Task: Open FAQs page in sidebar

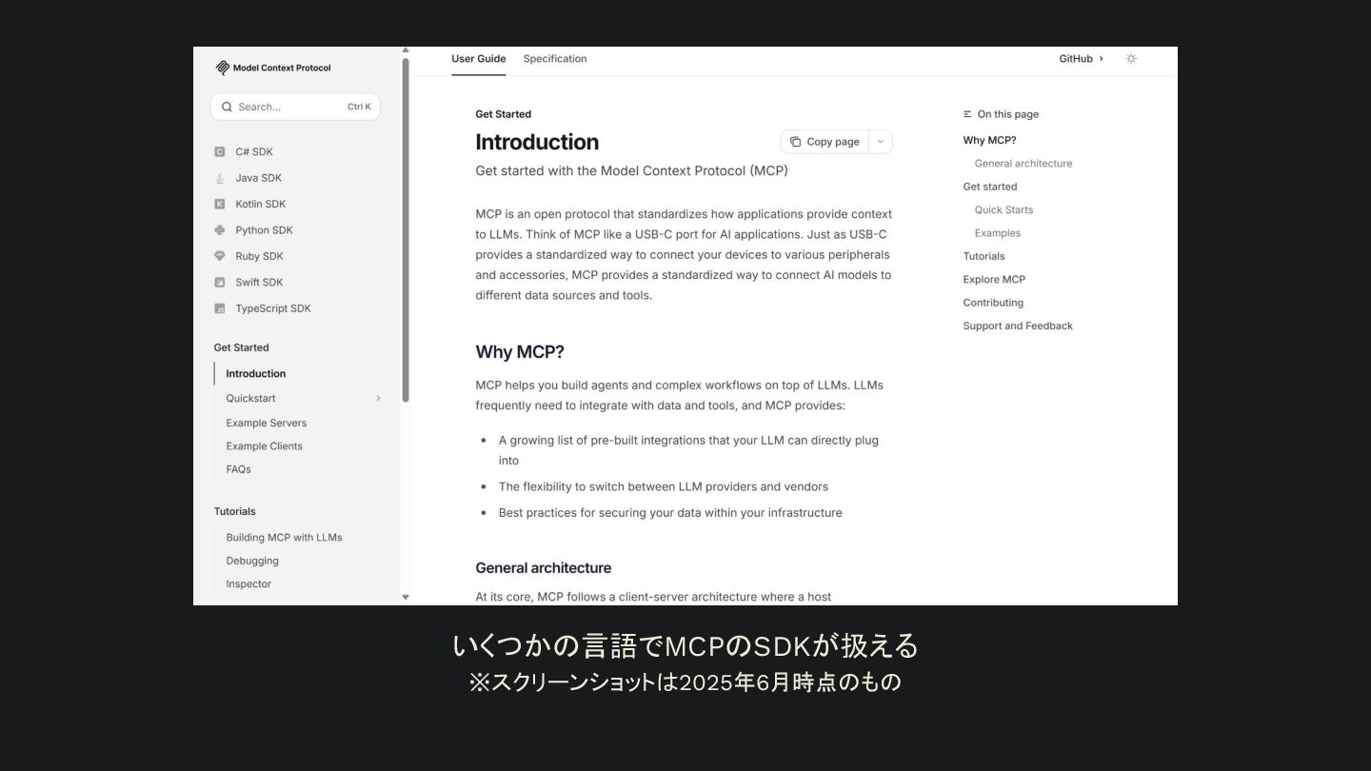Action: coord(238,469)
